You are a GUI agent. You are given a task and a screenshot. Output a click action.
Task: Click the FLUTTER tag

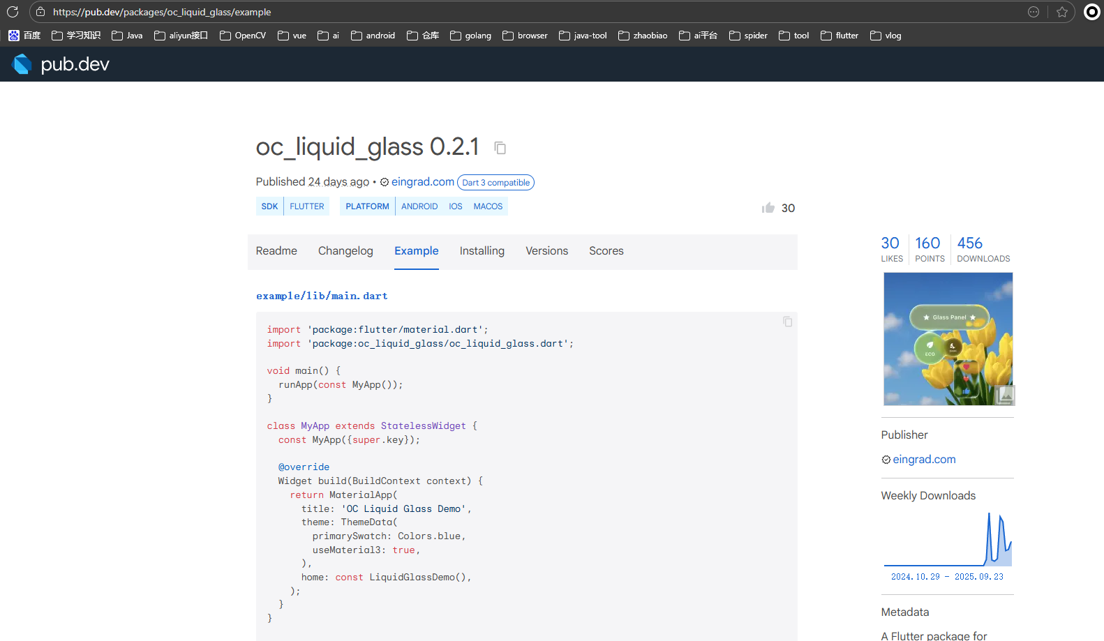[x=307, y=206]
